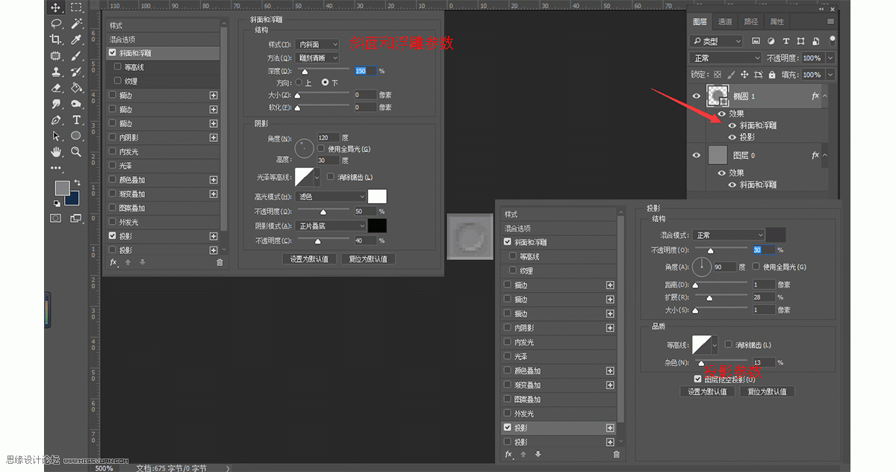This screenshot has width=896, height=472.
Task: Toggle 图层挖空投影 checkbox
Action: pyautogui.click(x=698, y=379)
